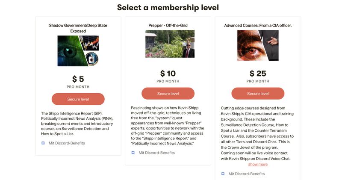
Task: Click Discord icon in Shadow Government tier
Action: 43,143
